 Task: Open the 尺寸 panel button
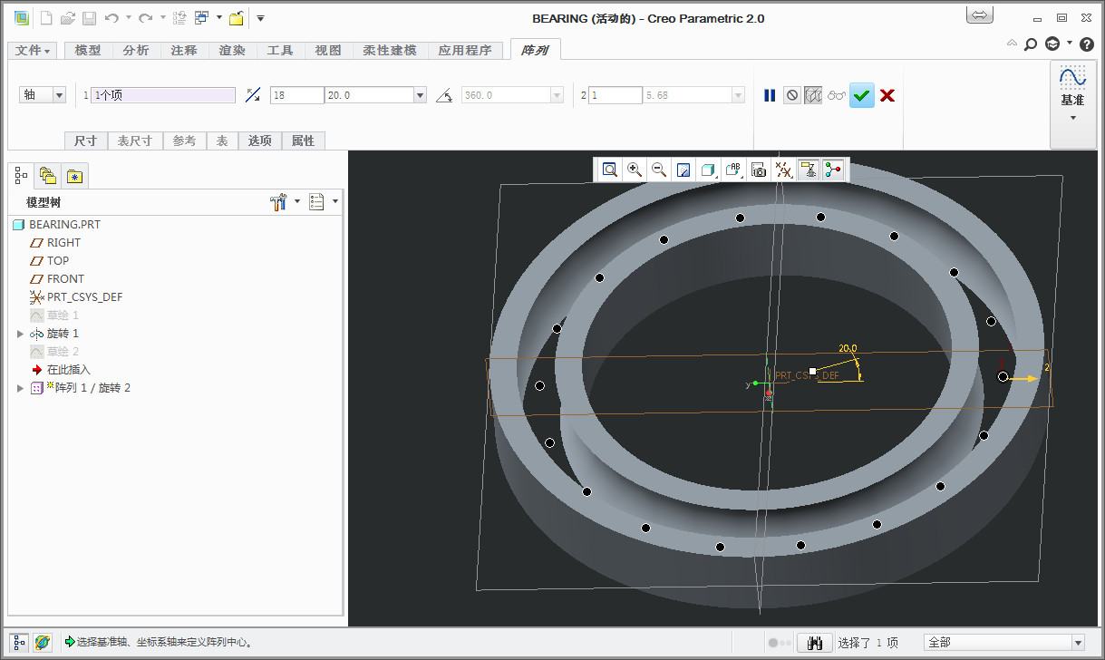tap(86, 141)
